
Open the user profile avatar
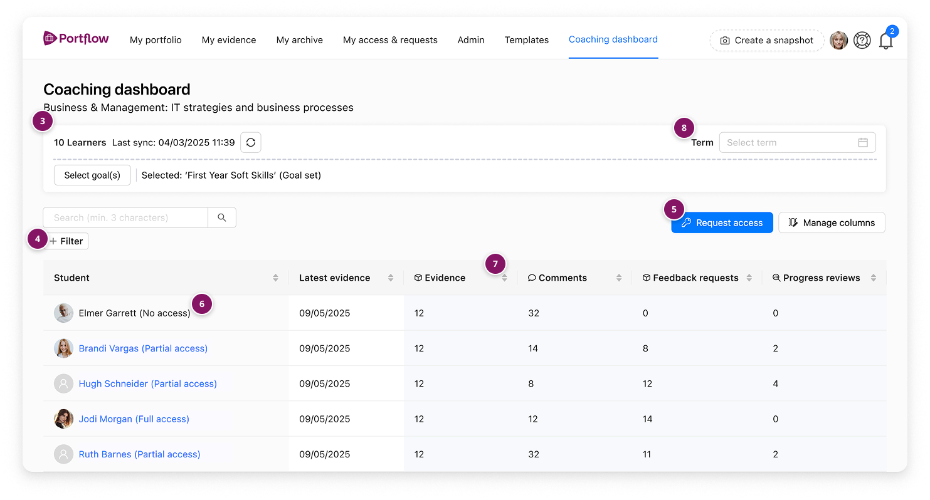click(838, 40)
